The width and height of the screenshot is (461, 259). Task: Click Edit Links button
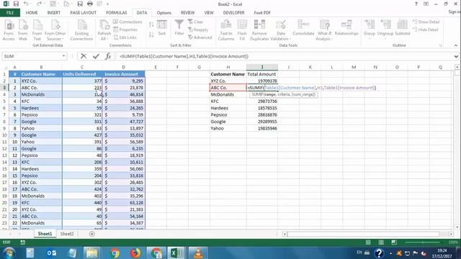click(x=125, y=37)
